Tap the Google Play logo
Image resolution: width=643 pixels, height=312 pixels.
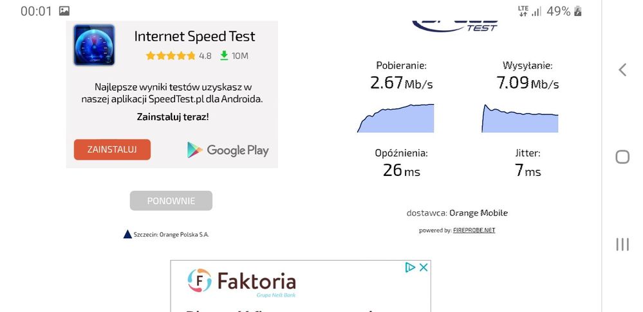(228, 150)
